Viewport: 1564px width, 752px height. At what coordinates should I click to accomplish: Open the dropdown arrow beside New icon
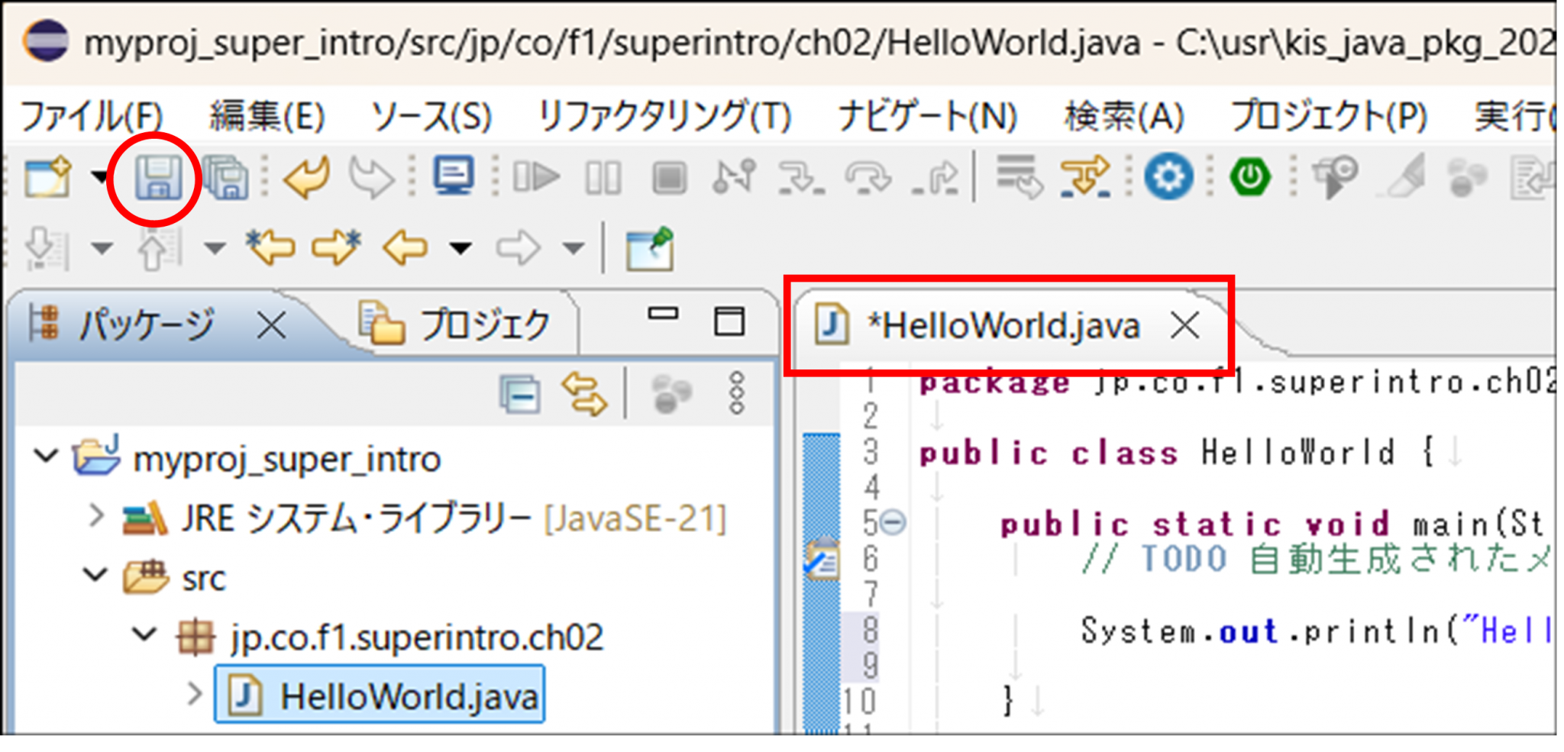(x=99, y=178)
